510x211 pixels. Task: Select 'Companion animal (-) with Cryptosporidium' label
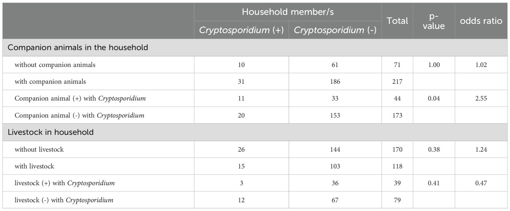pos(79,115)
